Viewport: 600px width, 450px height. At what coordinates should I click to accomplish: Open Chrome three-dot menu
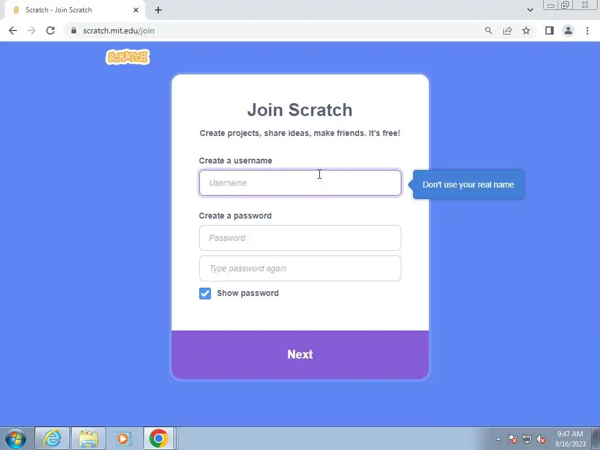click(x=587, y=30)
